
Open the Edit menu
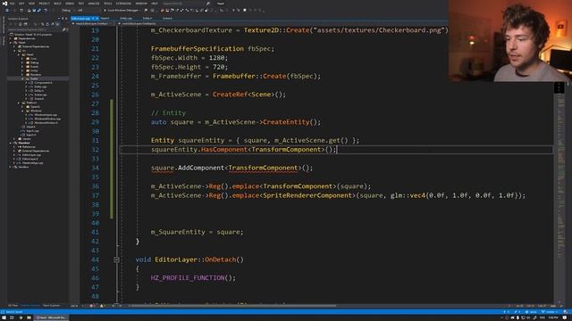click(x=21, y=4)
